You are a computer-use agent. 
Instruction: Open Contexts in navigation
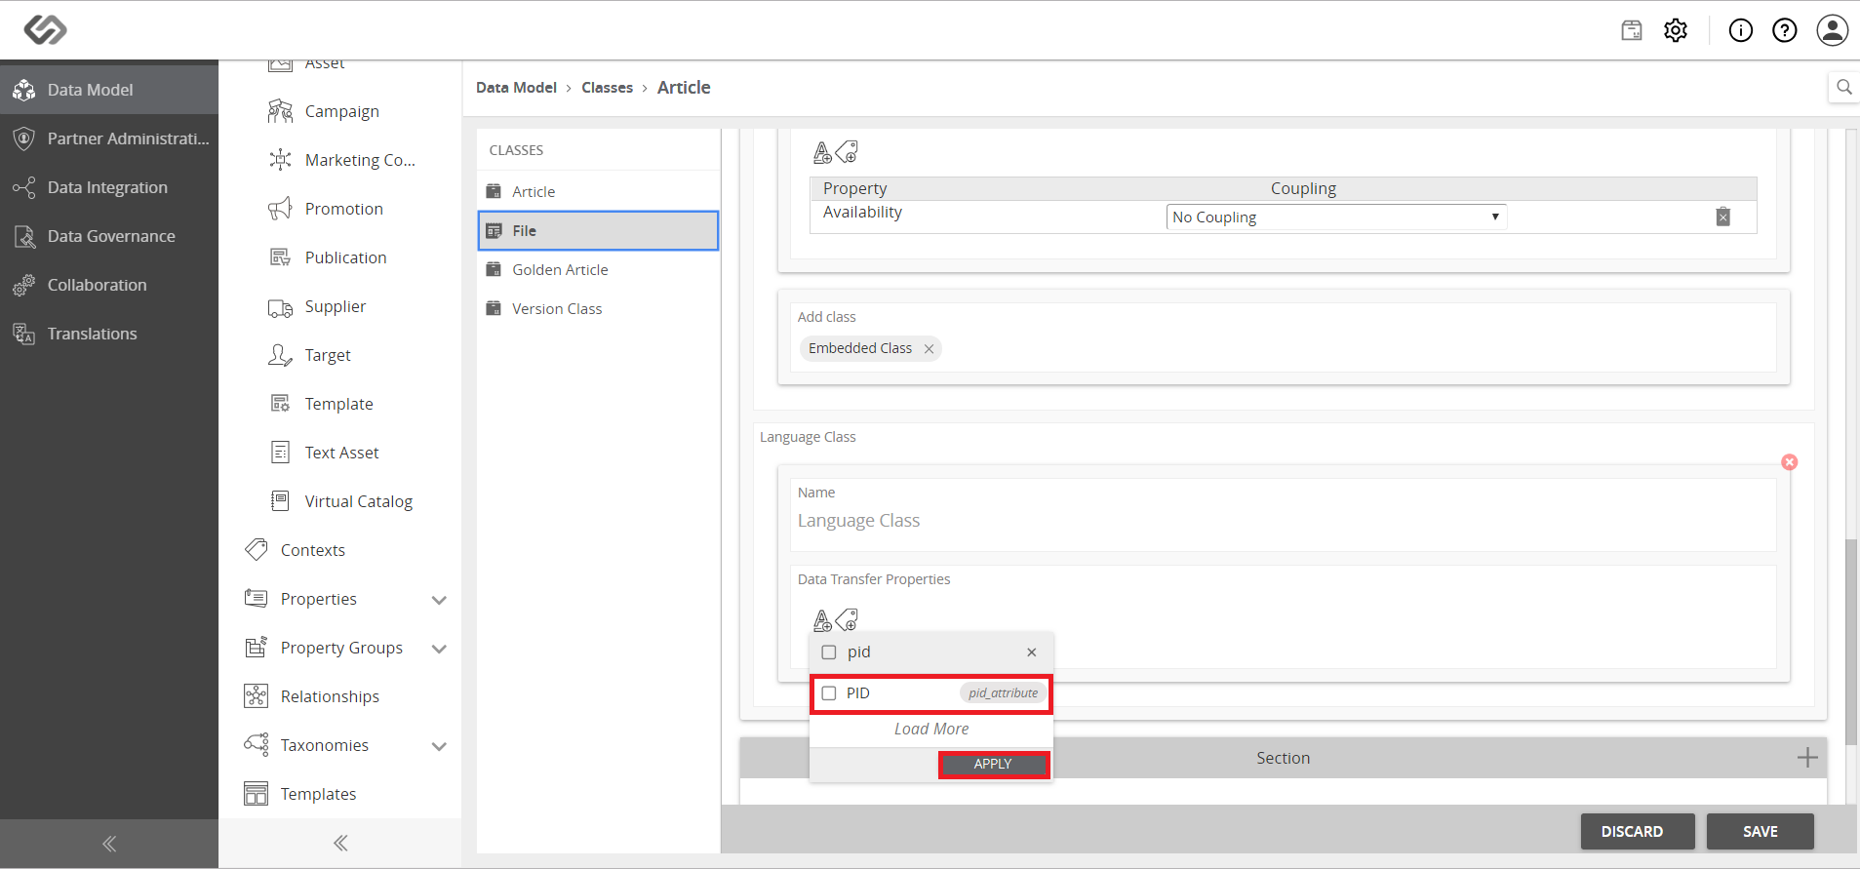[340, 550]
